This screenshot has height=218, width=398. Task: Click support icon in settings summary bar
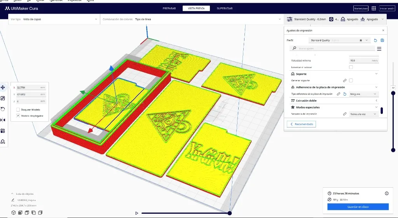343,19
